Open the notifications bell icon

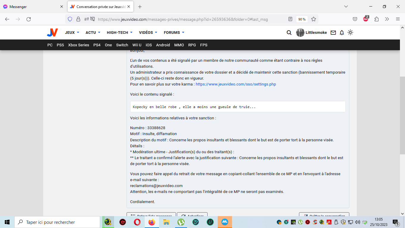[342, 33]
